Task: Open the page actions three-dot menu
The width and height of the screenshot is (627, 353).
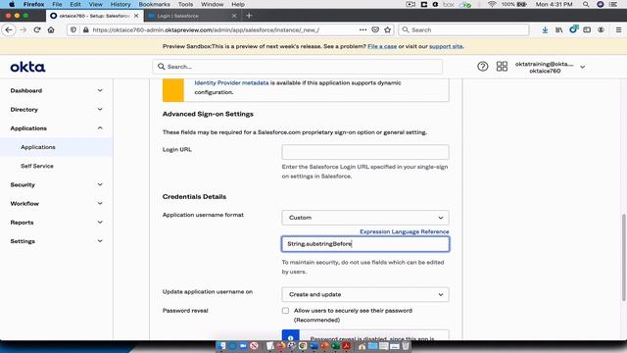Action: coord(362,30)
